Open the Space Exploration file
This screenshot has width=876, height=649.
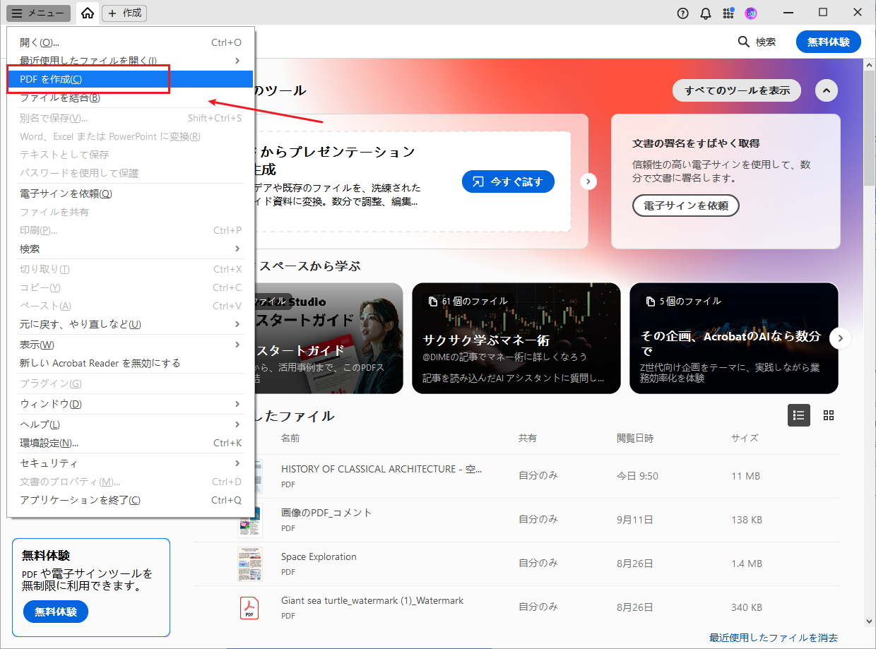[319, 556]
